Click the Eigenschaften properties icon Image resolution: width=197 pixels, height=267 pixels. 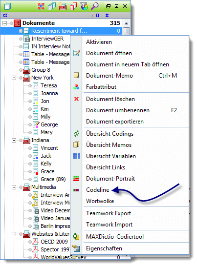[x=76, y=248]
